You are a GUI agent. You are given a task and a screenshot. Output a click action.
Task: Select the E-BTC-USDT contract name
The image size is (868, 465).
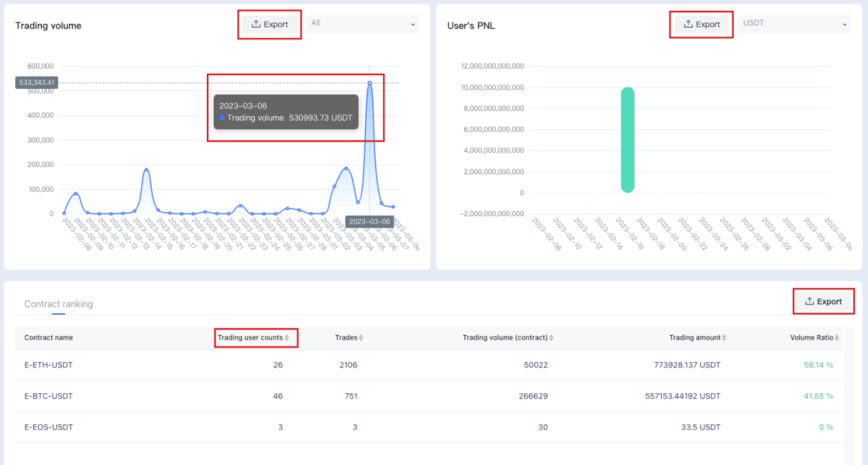(49, 397)
